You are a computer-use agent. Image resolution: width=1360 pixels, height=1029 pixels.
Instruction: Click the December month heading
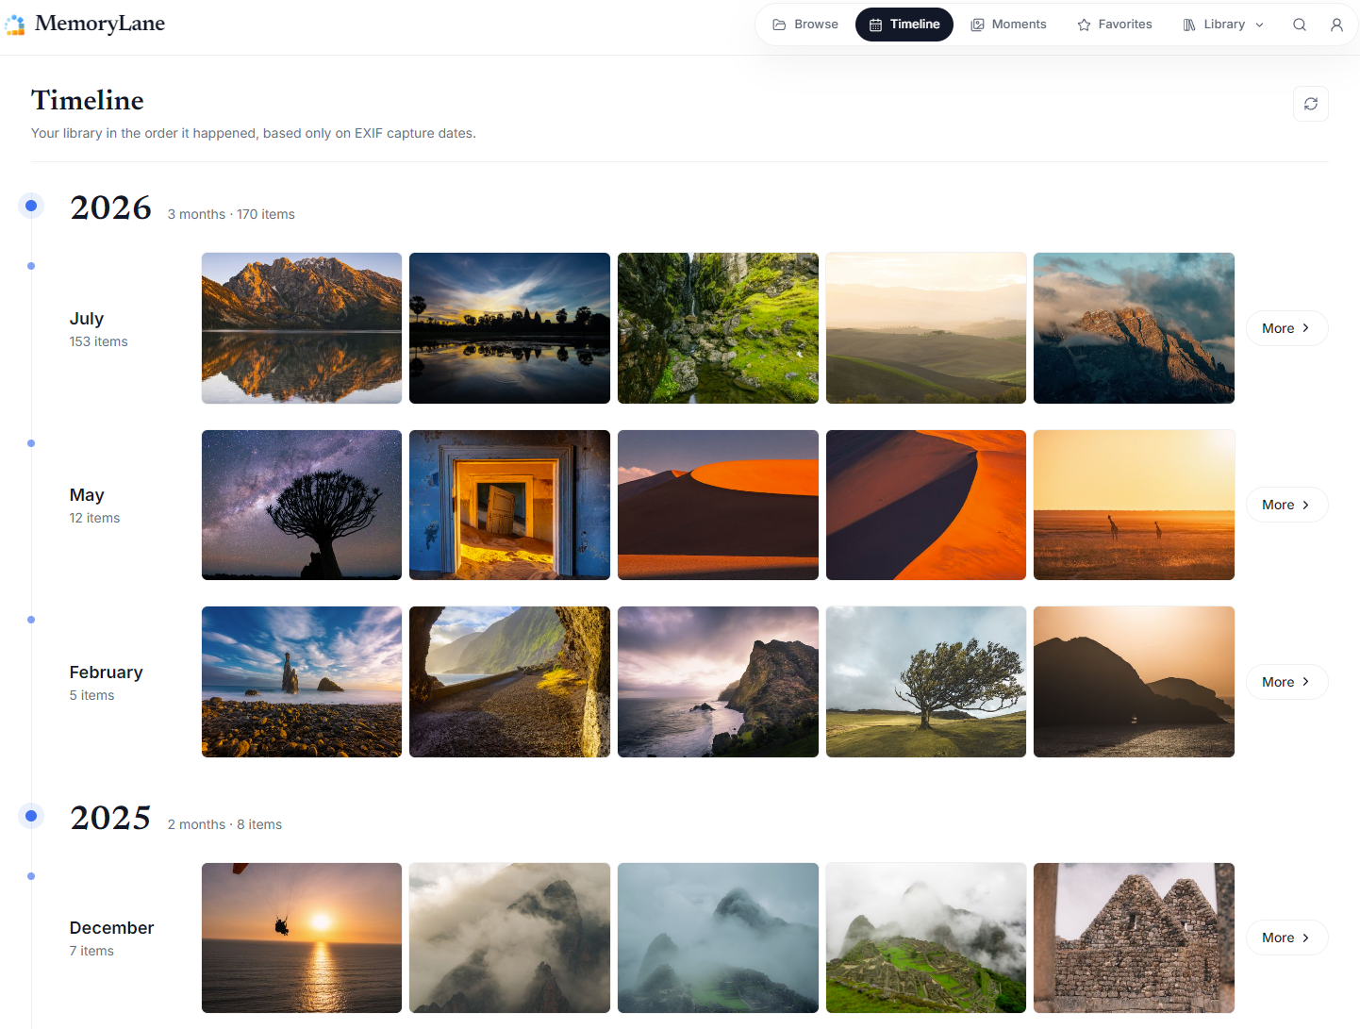tap(111, 928)
